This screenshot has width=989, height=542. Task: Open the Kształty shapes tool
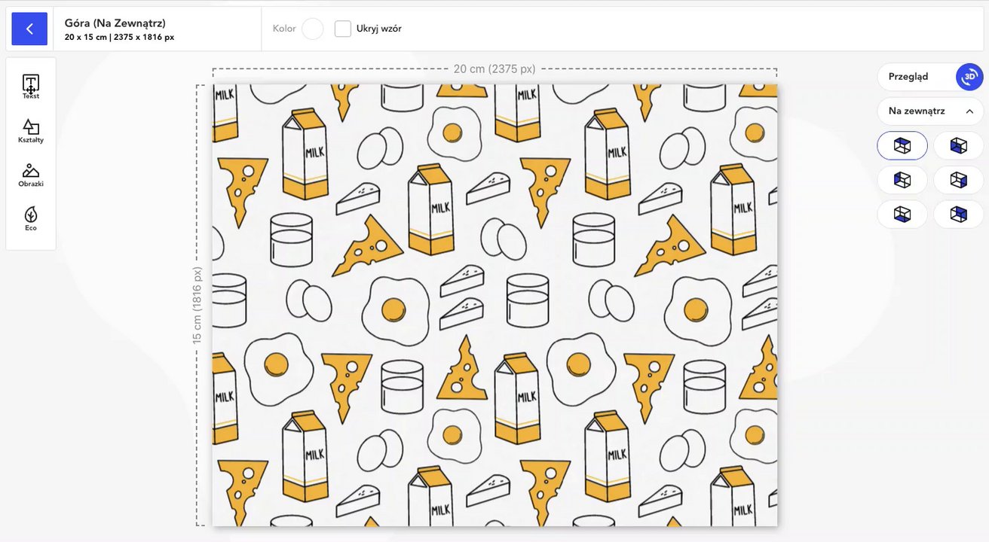coord(31,131)
